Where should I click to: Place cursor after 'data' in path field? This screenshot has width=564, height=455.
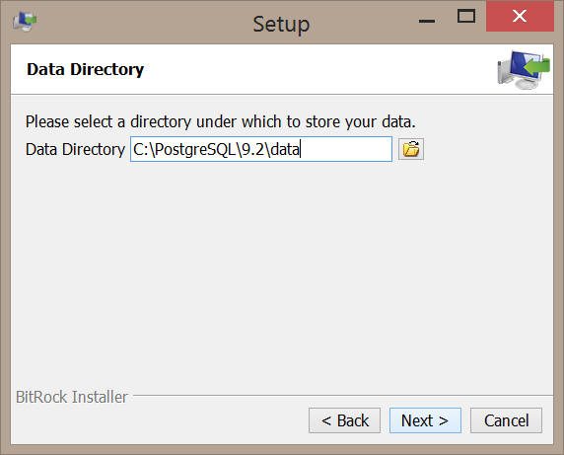pos(301,149)
